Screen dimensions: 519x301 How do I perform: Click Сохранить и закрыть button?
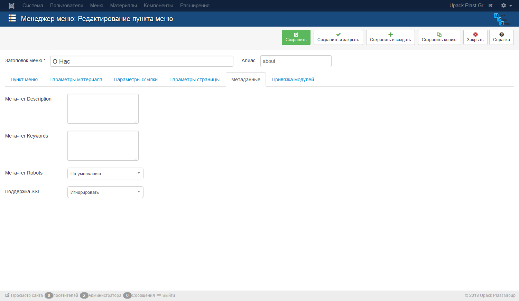338,37
